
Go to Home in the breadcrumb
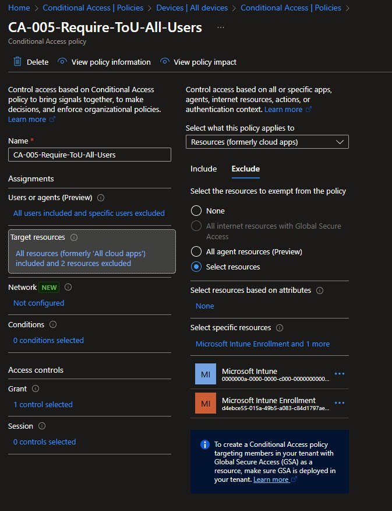[19, 8]
